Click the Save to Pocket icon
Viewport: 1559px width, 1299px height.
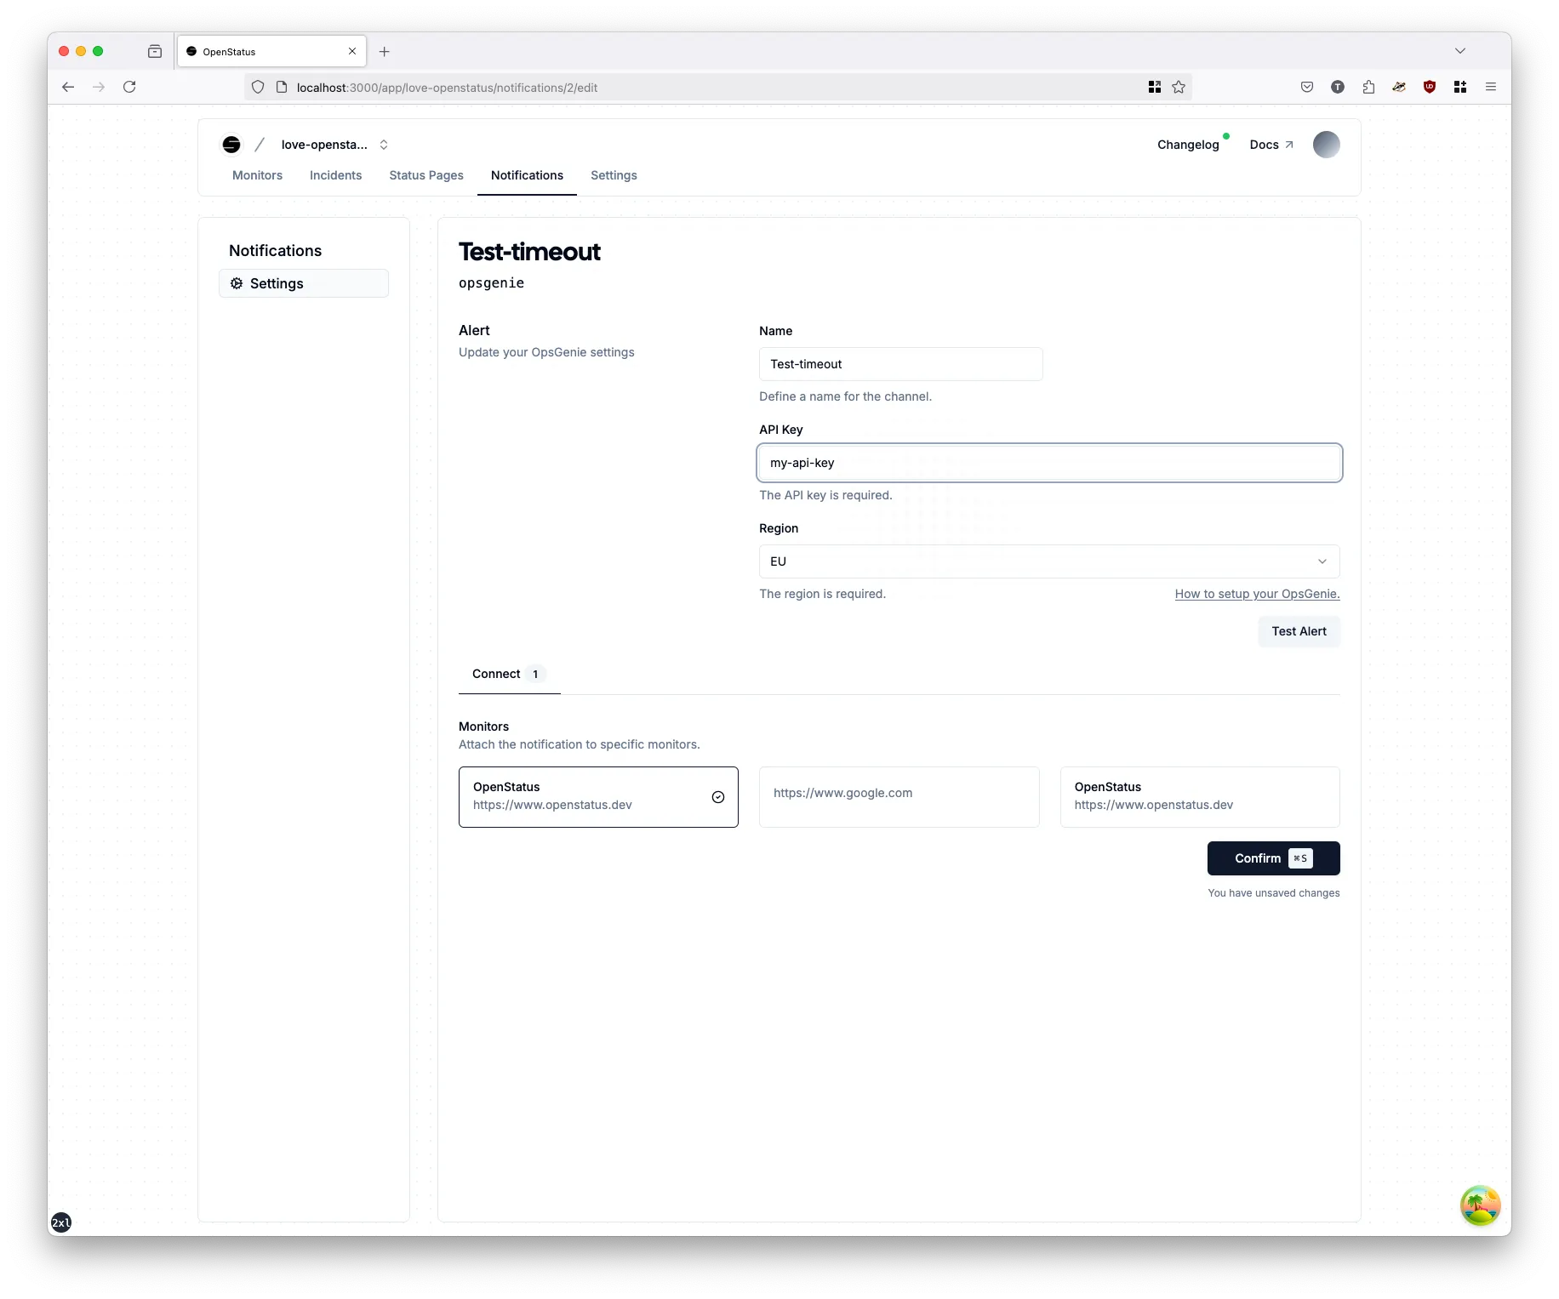[1307, 87]
